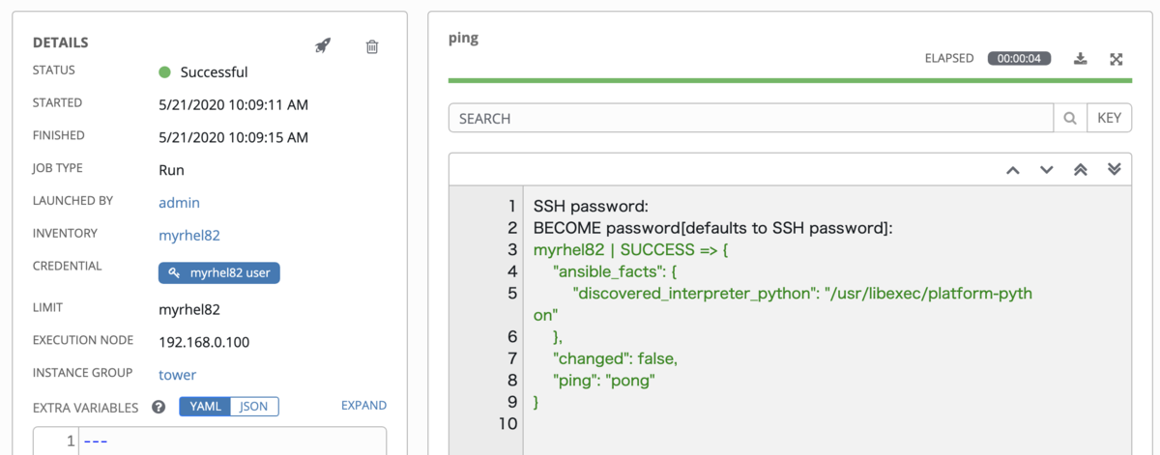Select finished time 5/21/2020 10:09:15 AM
The height and width of the screenshot is (455, 1160).
coord(233,137)
